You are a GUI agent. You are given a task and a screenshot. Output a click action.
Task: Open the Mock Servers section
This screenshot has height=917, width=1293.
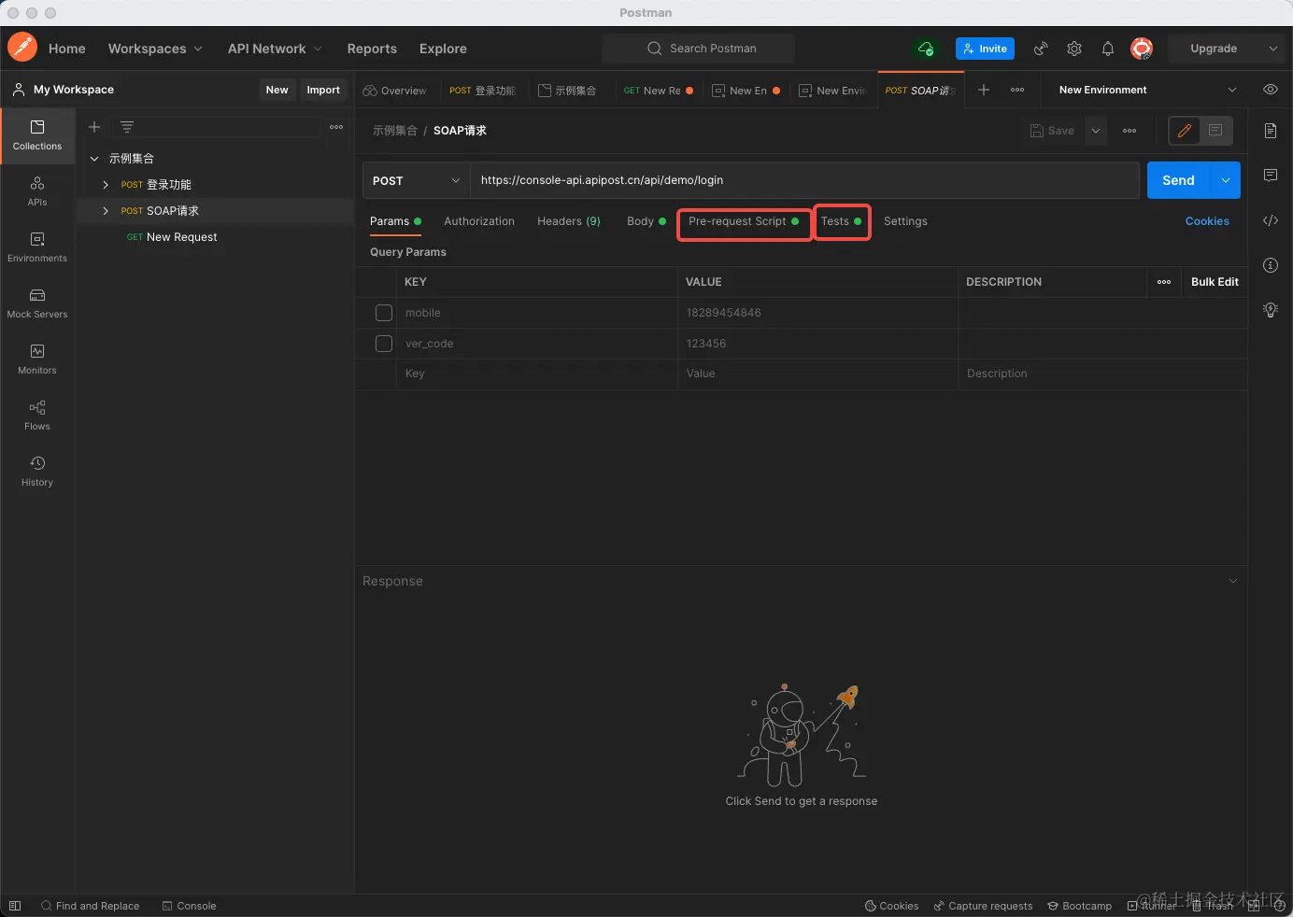coord(37,303)
